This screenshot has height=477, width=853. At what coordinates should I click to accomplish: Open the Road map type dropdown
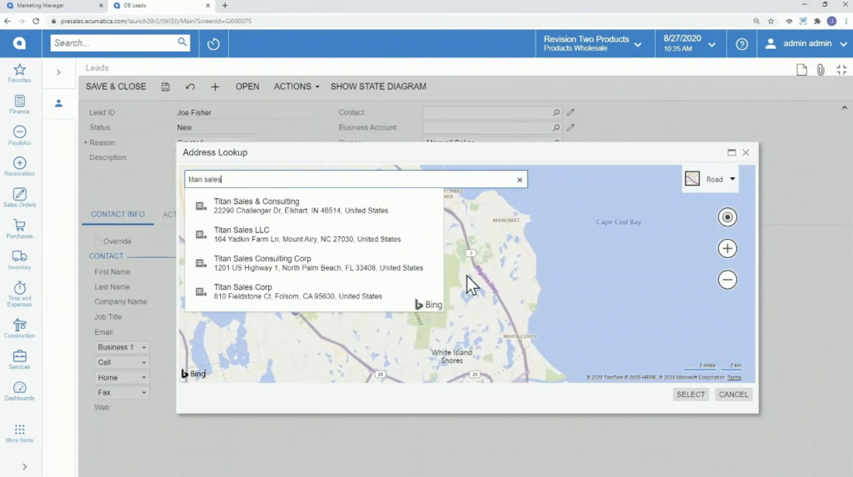(x=711, y=179)
